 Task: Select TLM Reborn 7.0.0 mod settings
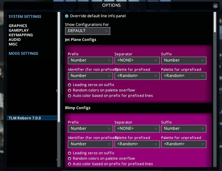pos(25,118)
